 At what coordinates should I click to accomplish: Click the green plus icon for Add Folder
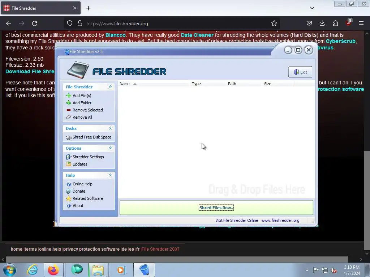click(69, 103)
